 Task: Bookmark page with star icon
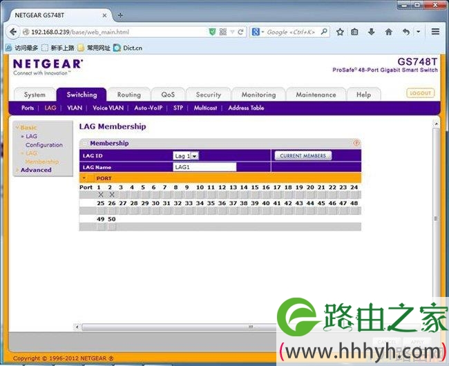[x=340, y=32]
